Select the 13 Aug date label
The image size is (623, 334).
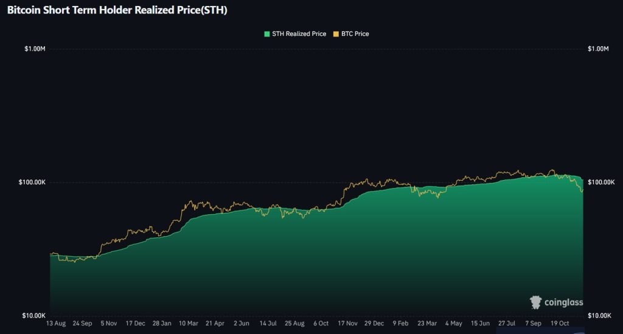[x=57, y=324]
